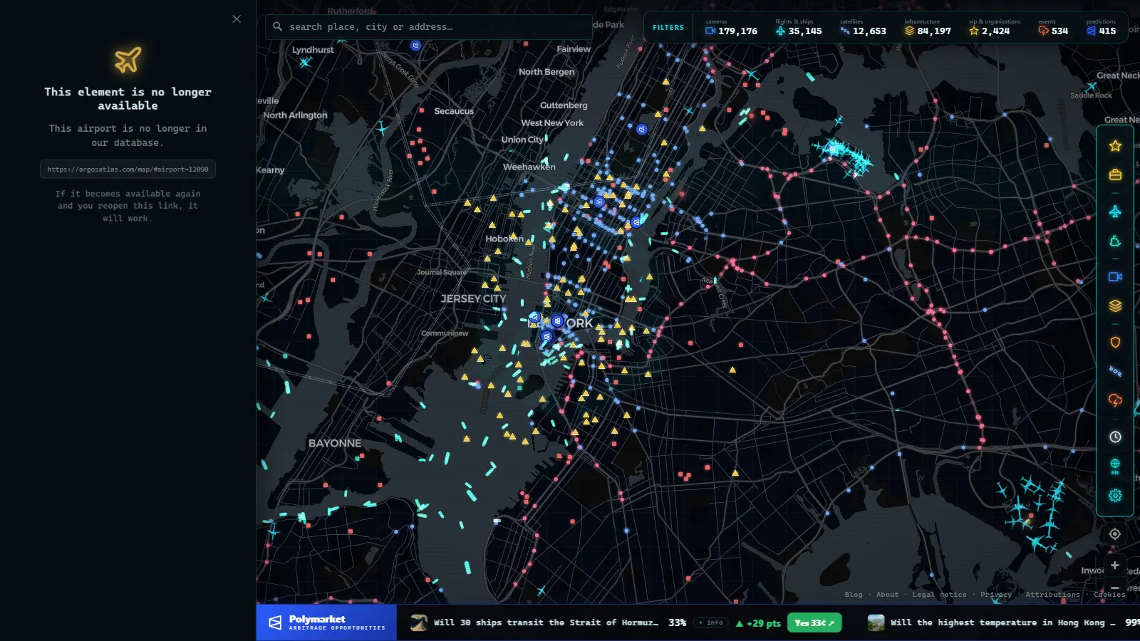Open the Strait of Hormuz ships market
Viewport: 1140px width, 641px height.
[546, 622]
